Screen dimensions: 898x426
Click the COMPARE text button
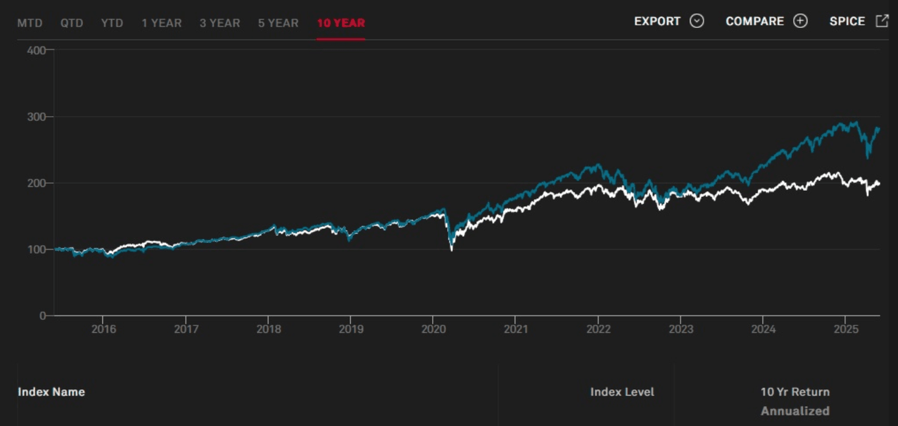755,21
